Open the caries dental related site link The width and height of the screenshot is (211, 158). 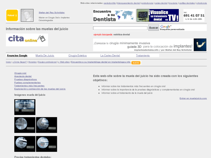[161, 3]
